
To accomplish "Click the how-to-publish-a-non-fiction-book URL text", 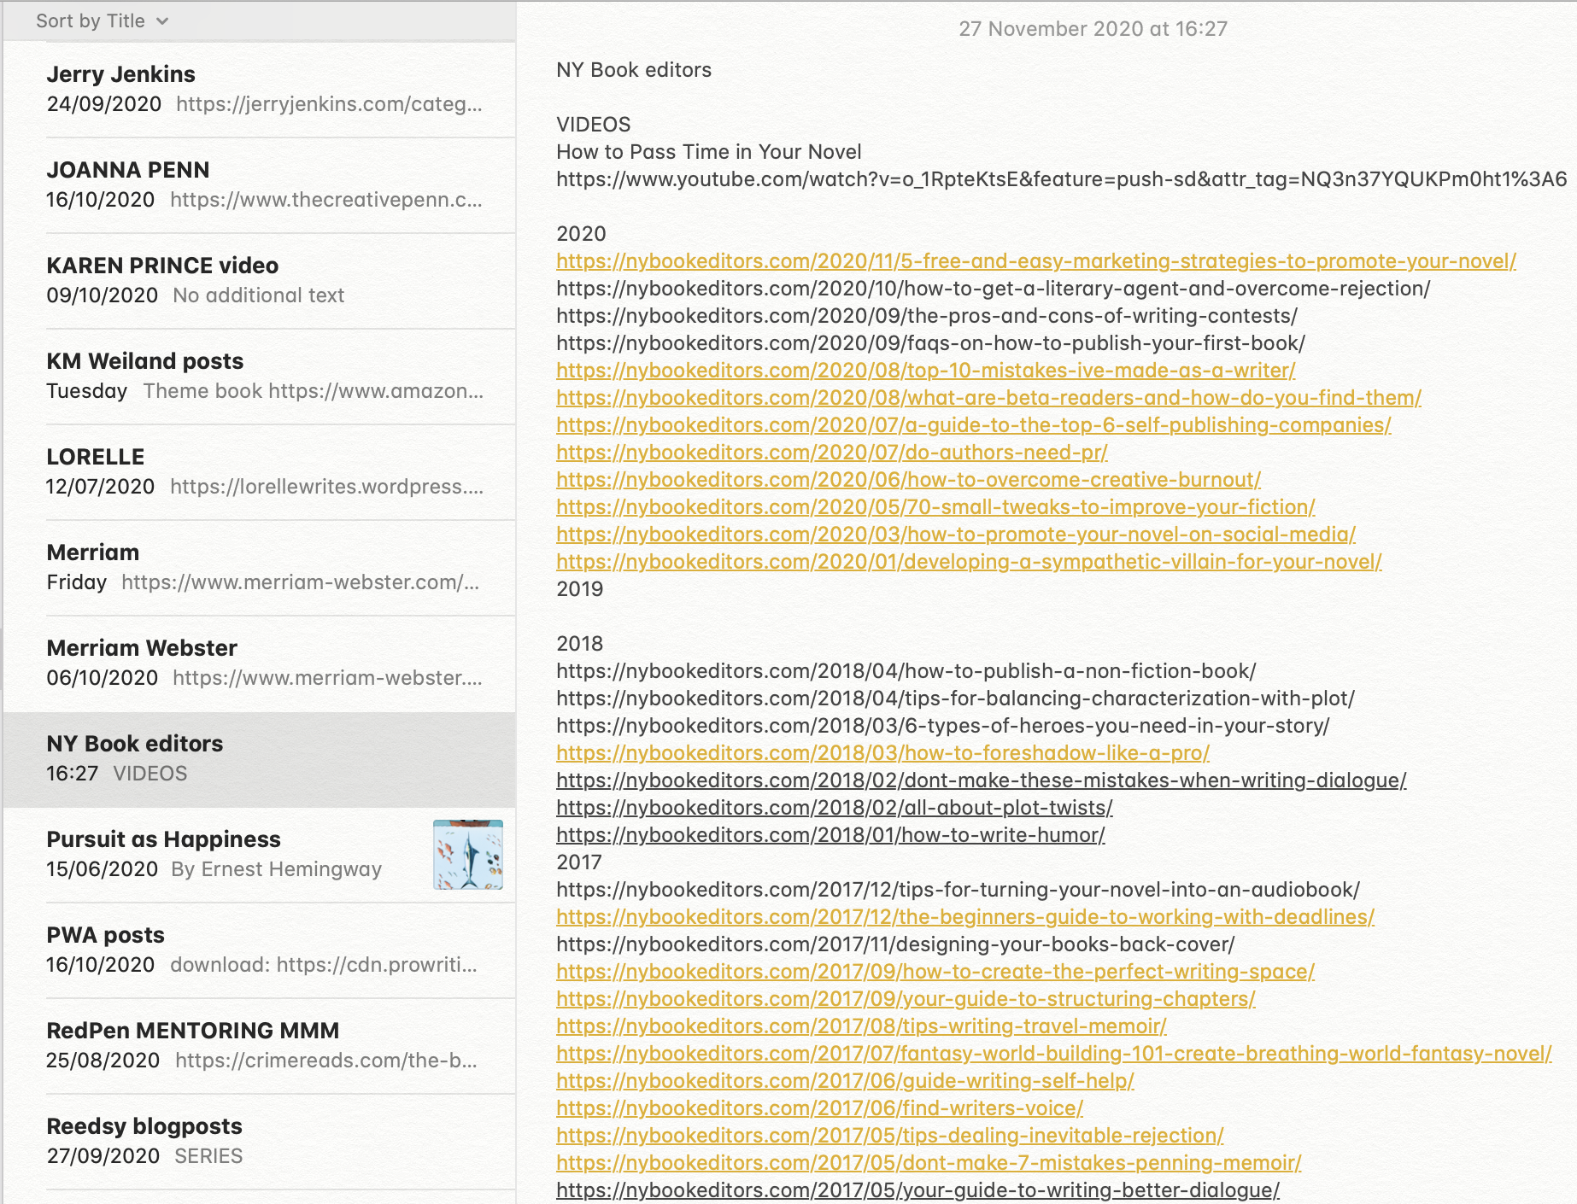I will 906,671.
